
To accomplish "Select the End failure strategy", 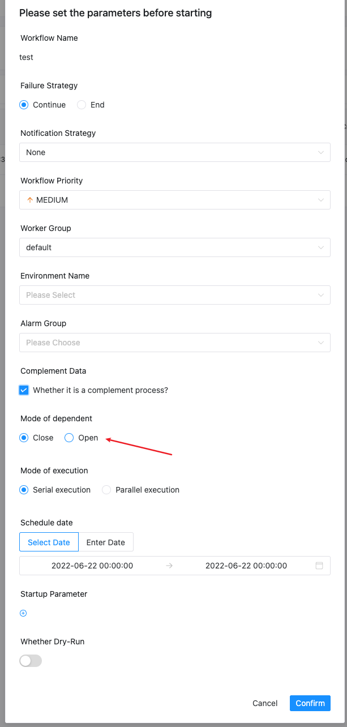I will point(82,105).
